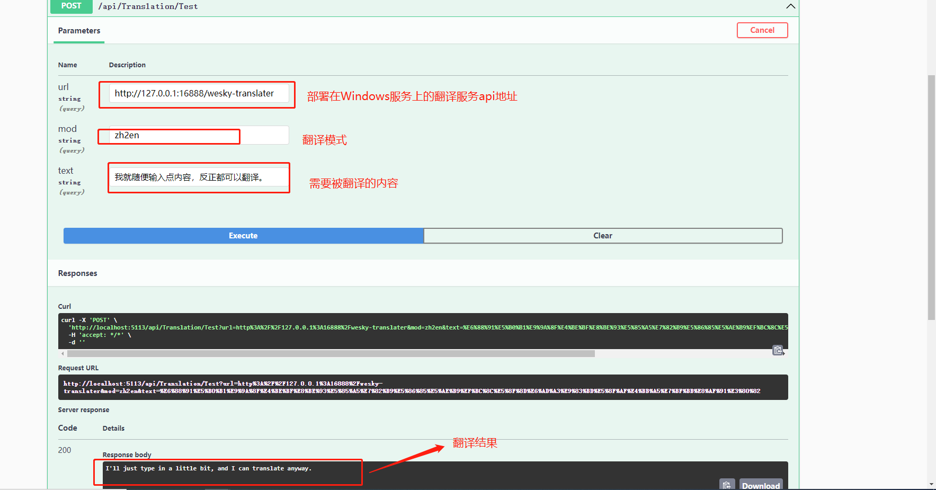
Task: Click the 200 status code
Action: point(65,450)
